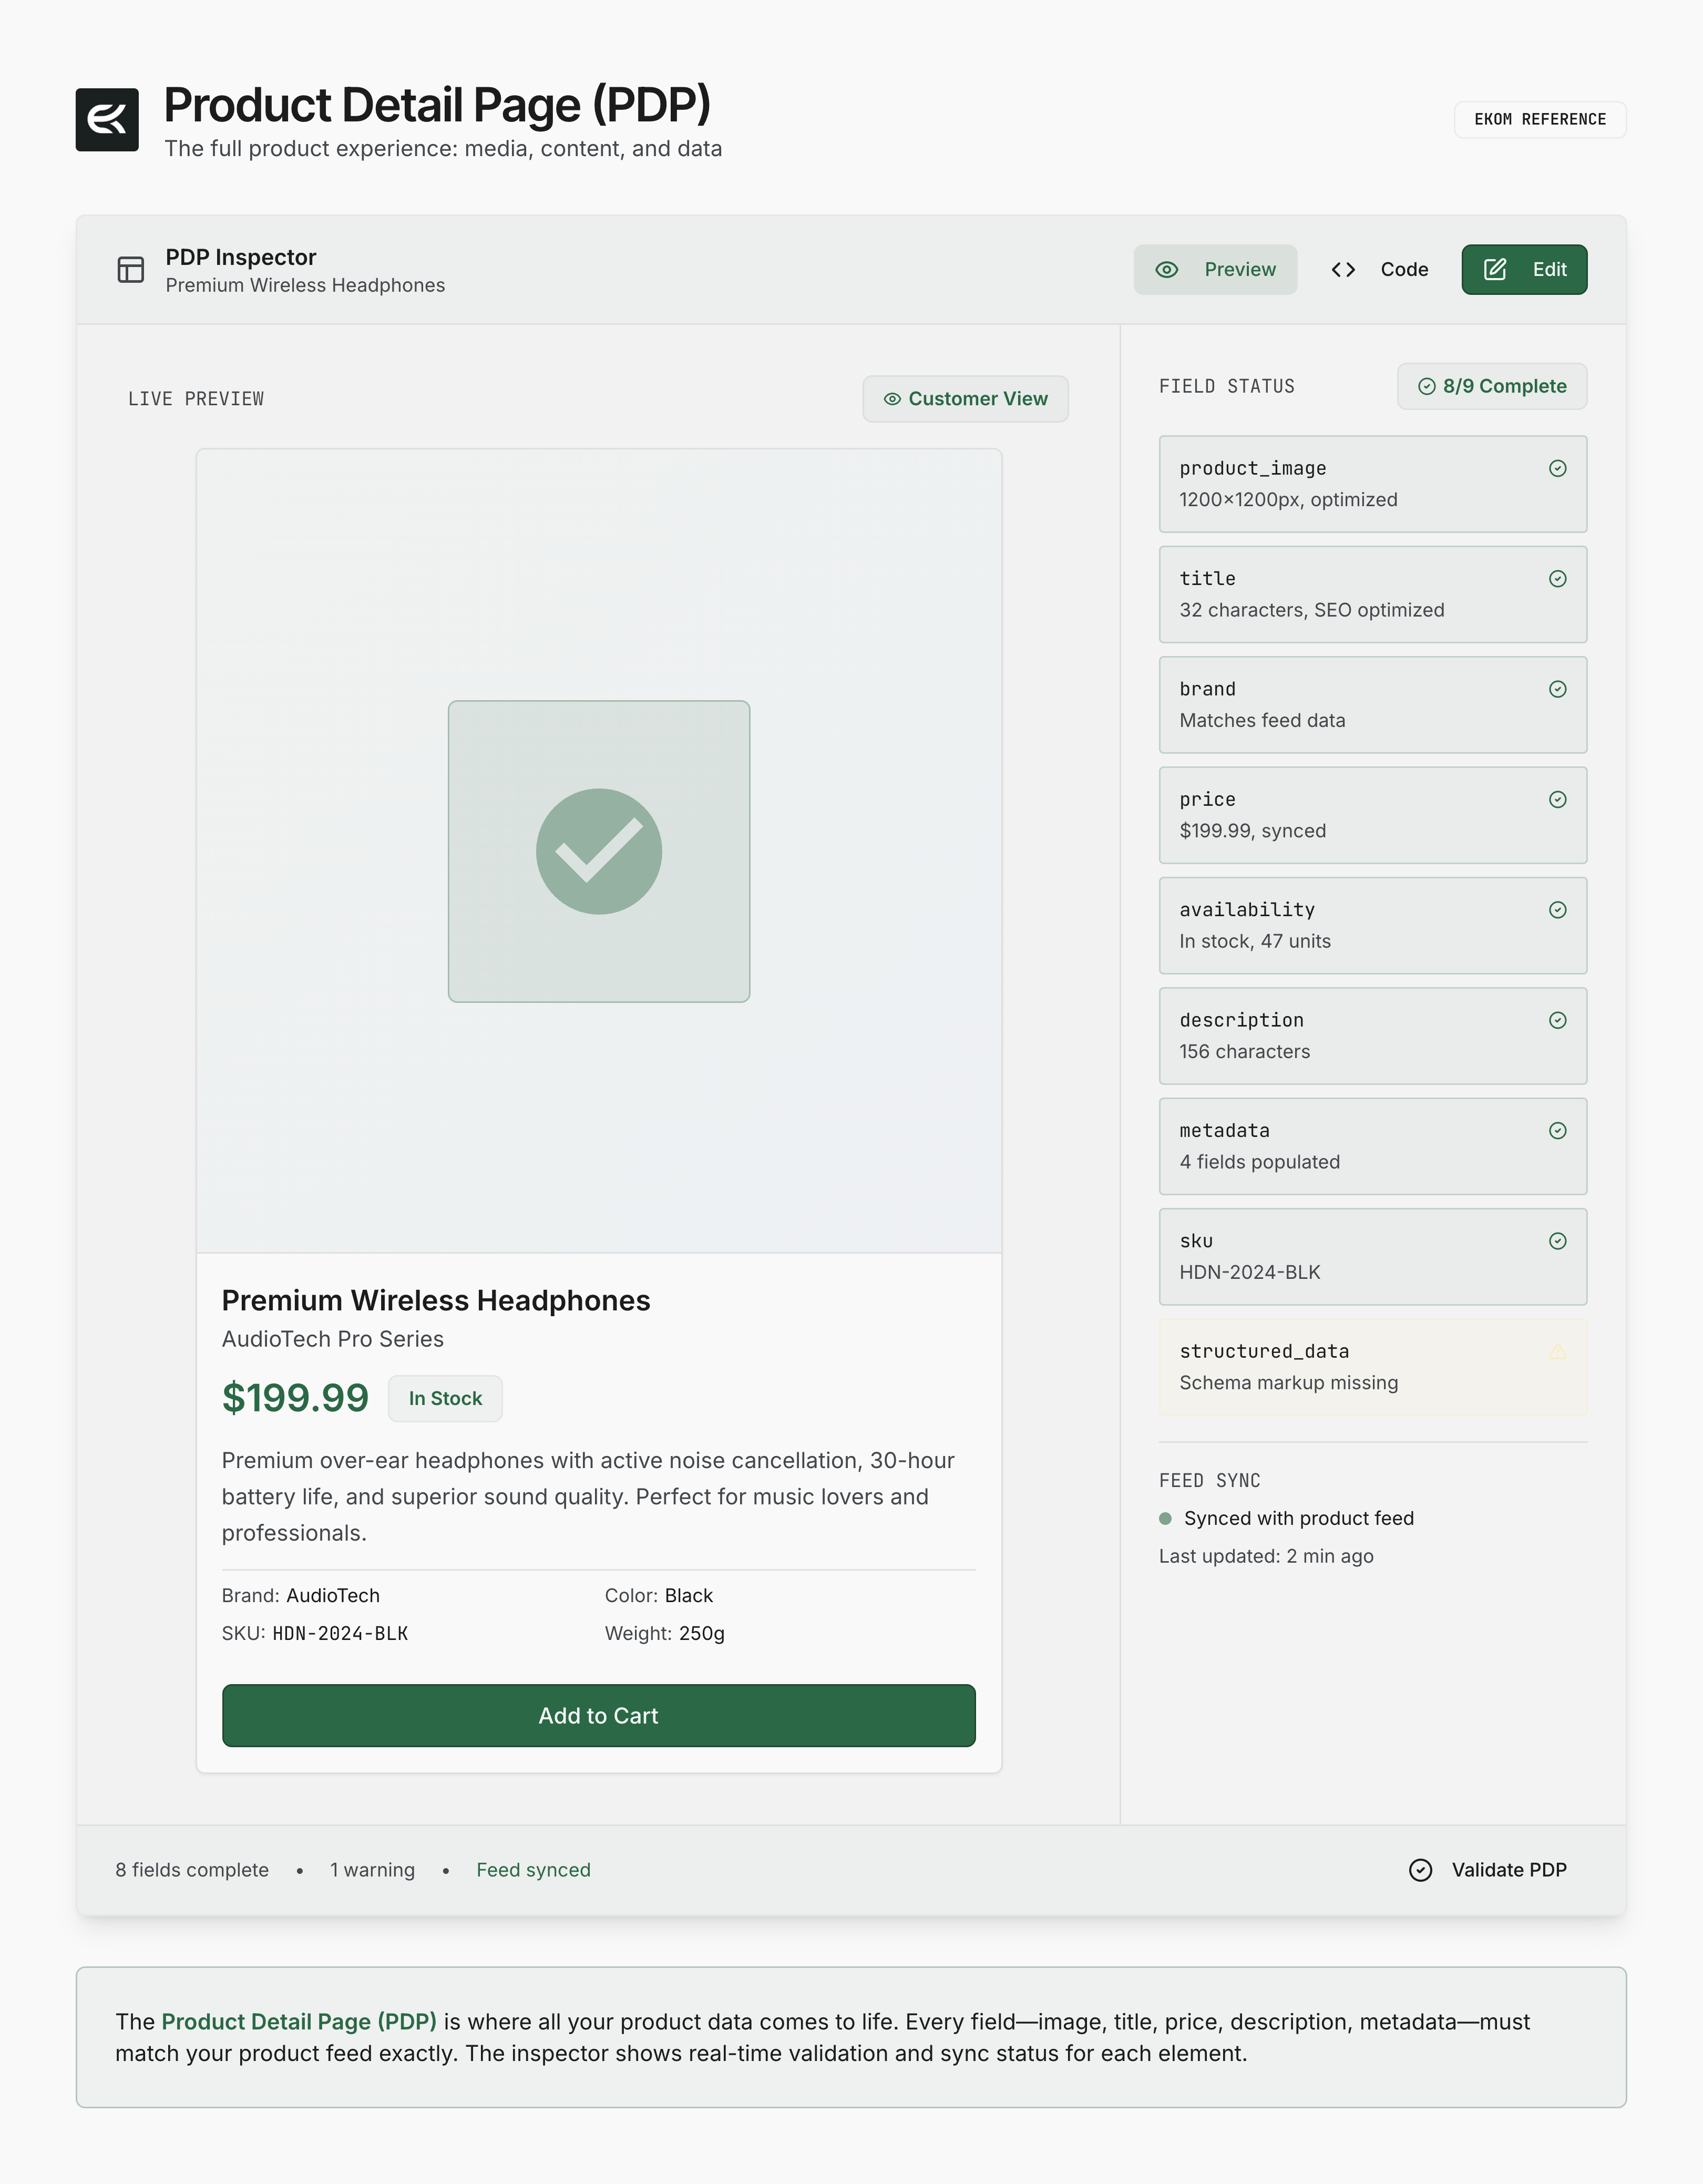The width and height of the screenshot is (1703, 2184).
Task: Click the PDP Inspector layout icon
Action: (131, 270)
